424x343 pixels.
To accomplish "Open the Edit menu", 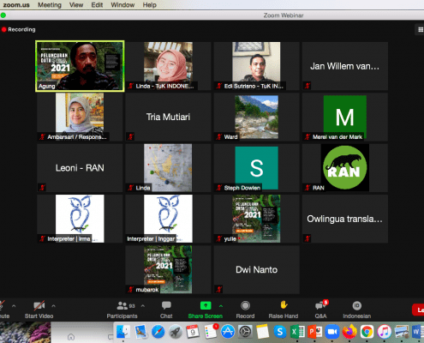I will [97, 5].
